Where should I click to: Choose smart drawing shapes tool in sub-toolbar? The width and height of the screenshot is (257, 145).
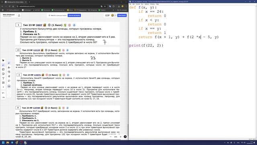pos(9,72)
